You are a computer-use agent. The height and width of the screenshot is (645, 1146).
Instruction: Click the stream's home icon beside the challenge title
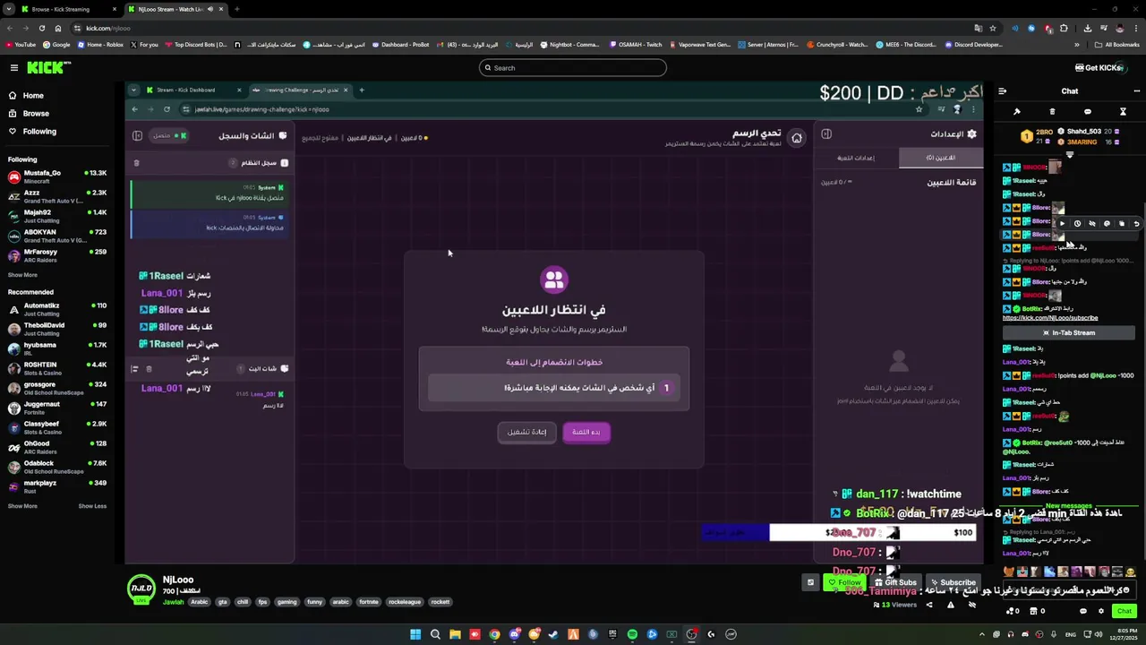pyautogui.click(x=797, y=137)
